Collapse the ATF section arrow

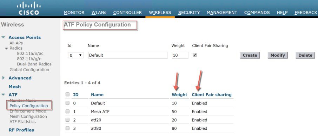point(3,95)
